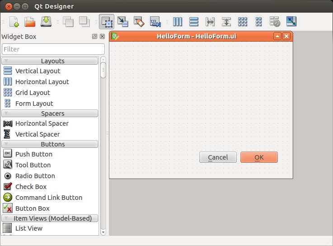Viewport: 333px width, 246px height.
Task: Click the Cancel button in HelloForm
Action: (218, 157)
